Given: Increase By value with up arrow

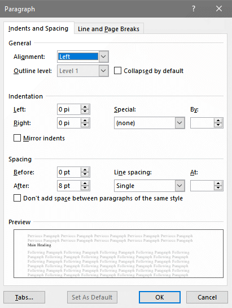Looking at the screenshot, I should click(x=218, y=121).
